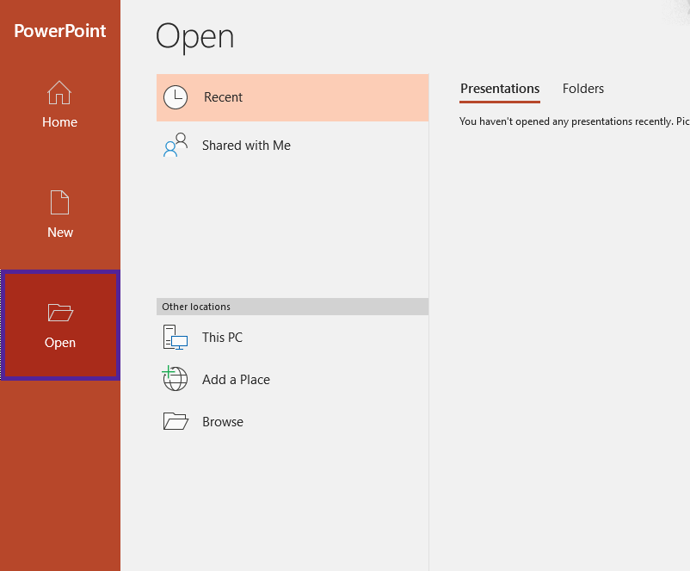Click the "You haven't opened any presentations recently" message
690x571 pixels.
[x=574, y=121]
